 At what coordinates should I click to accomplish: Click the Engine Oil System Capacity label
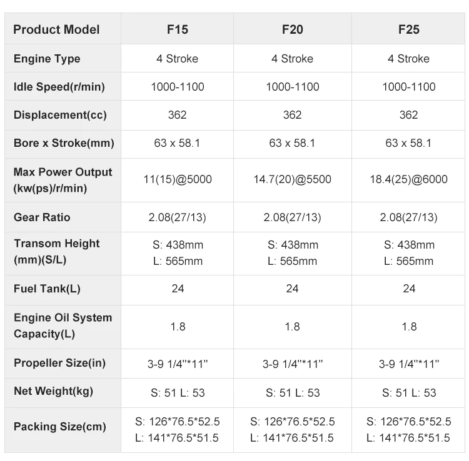(x=63, y=325)
